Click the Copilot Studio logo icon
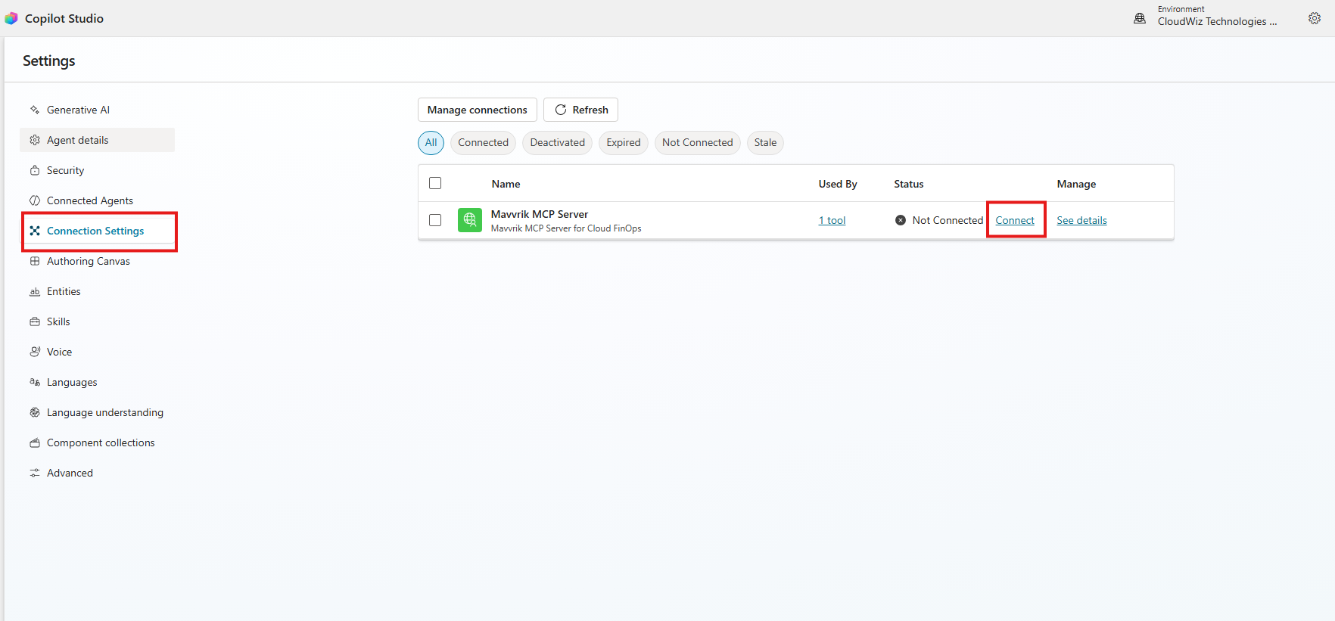The width and height of the screenshot is (1335, 621). [x=11, y=18]
